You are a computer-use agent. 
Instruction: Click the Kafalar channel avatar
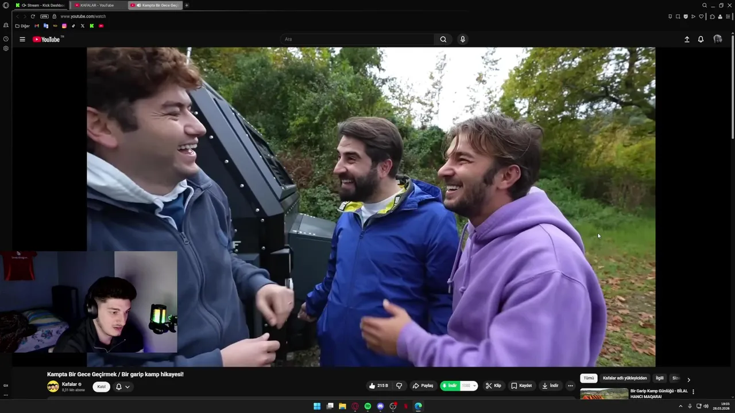[x=53, y=387]
